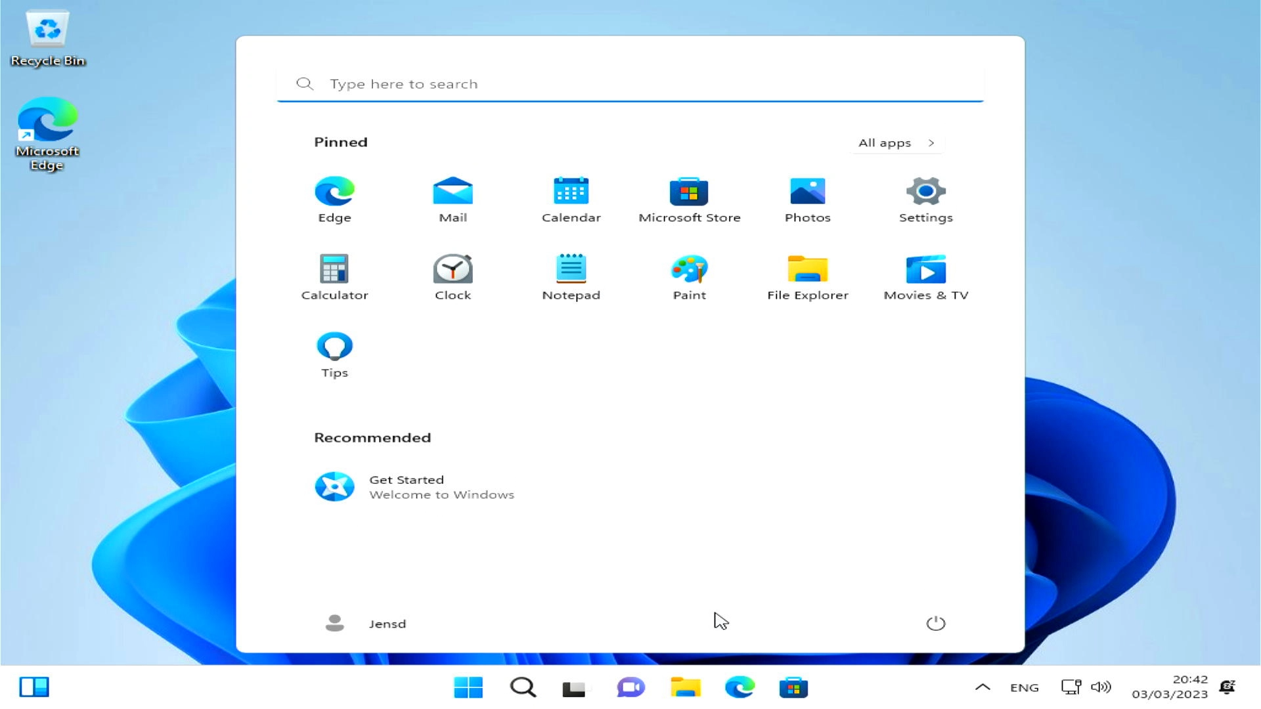
Task: Open Settings from pinned apps
Action: pyautogui.click(x=925, y=197)
